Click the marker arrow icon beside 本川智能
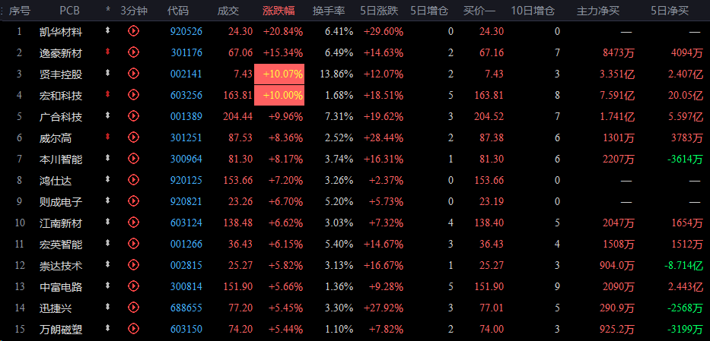Viewport: 710px width, 341px height. (107, 158)
